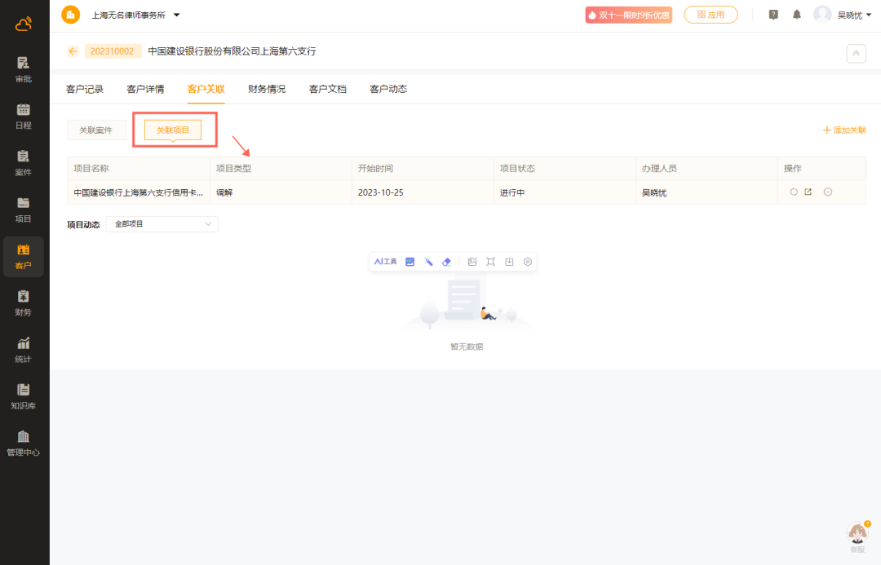Switch to the 关联案件 toggle button

tap(95, 130)
